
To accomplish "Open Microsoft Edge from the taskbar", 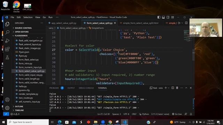I will pos(60,122).
